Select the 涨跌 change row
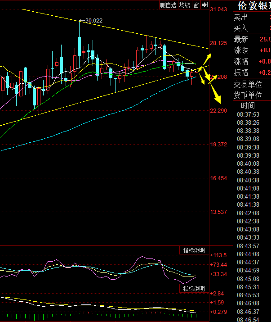Image resolution: width=271 pixels, height=322 pixels. (x=252, y=50)
